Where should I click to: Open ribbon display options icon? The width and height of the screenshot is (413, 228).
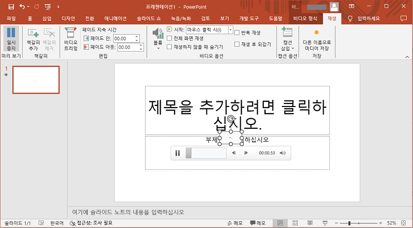tap(352, 6)
